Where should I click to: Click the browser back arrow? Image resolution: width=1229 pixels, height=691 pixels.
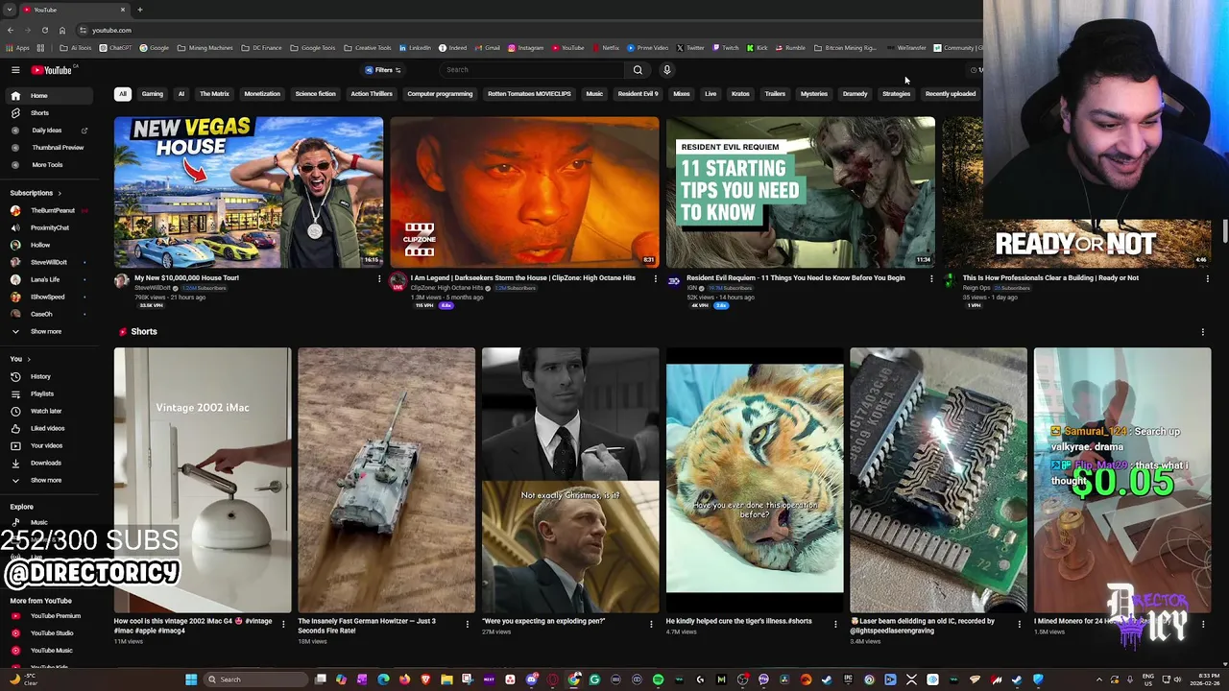click(x=10, y=30)
